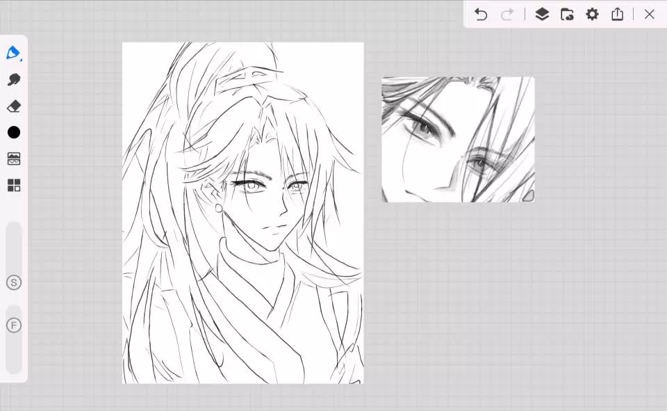Select the eraser tool
The image size is (667, 411).
point(14,106)
